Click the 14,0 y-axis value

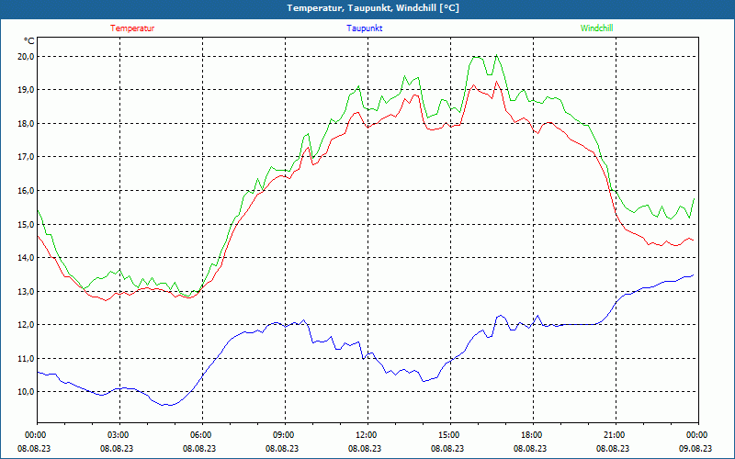click(26, 258)
